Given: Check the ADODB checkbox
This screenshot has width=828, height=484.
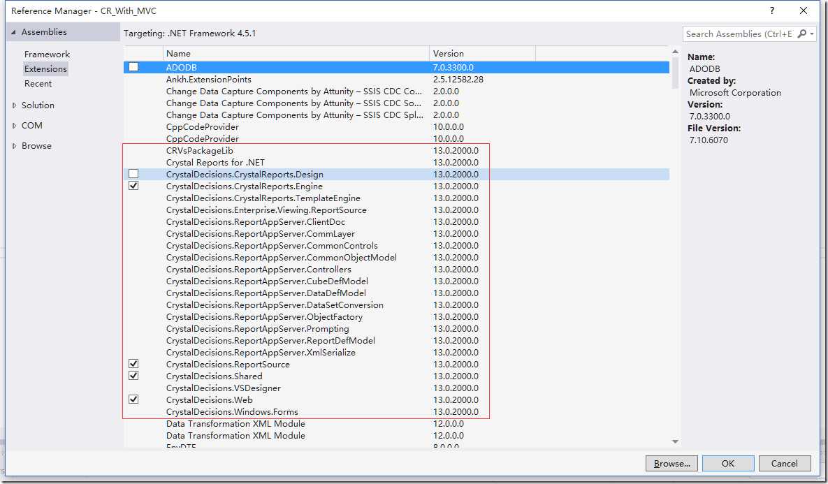Looking at the screenshot, I should point(133,67).
